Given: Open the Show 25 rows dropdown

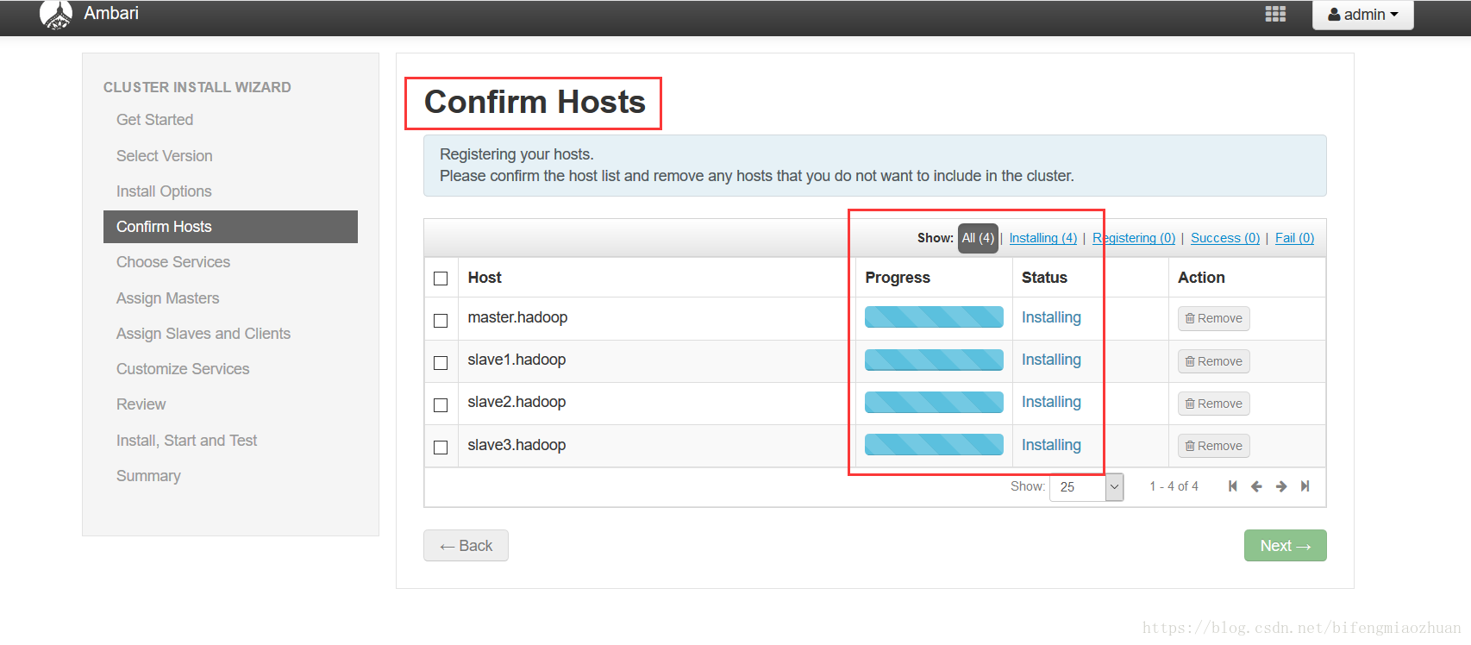Looking at the screenshot, I should 1086,487.
